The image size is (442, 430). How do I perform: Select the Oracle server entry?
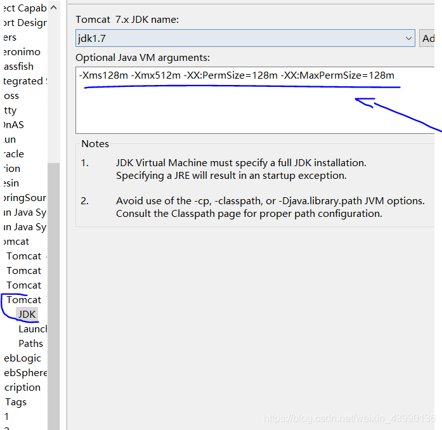14,154
